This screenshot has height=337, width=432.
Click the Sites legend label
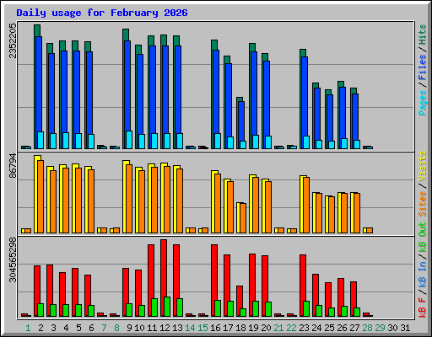pos(423,204)
